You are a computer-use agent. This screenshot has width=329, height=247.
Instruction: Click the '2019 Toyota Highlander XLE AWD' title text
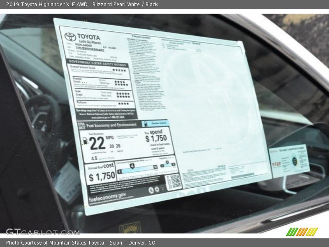[47, 5]
